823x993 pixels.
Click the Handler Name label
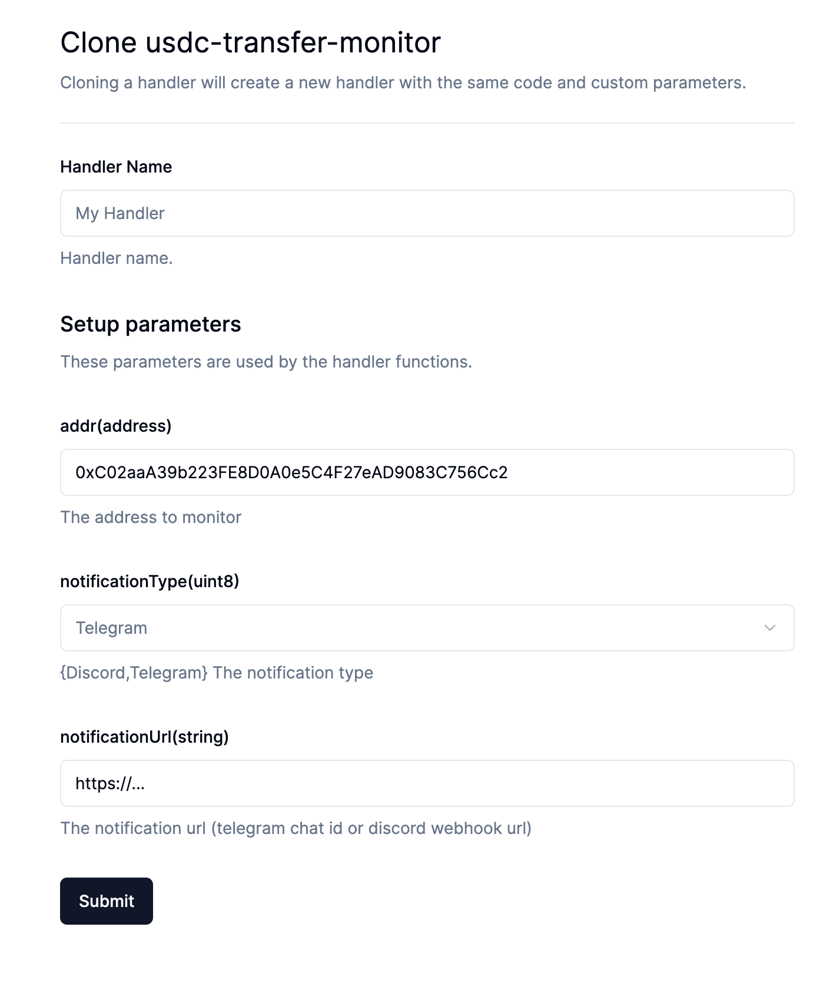[116, 167]
